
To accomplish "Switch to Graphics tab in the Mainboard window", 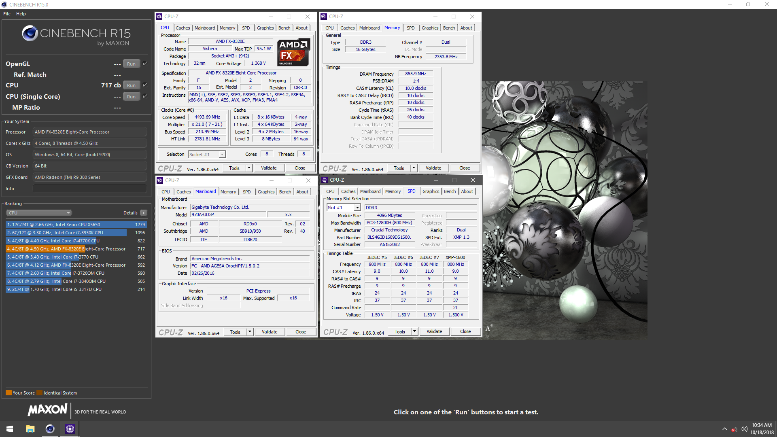I will (x=266, y=192).
